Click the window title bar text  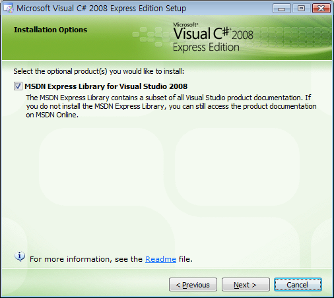pyautogui.click(x=101, y=9)
